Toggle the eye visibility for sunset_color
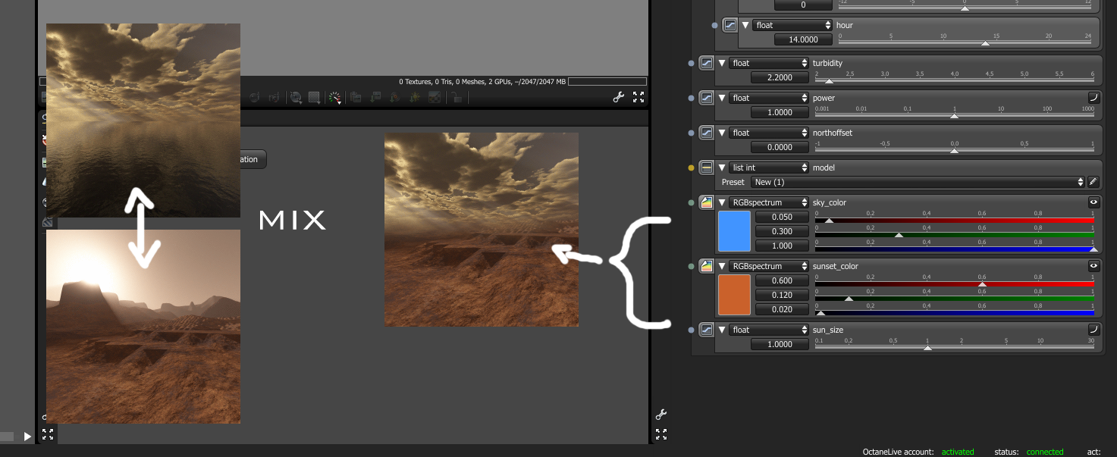 click(1093, 266)
